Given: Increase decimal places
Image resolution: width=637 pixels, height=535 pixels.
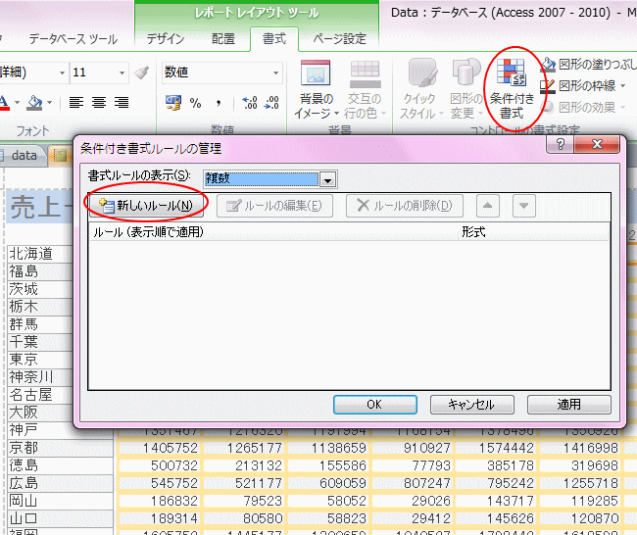Looking at the screenshot, I should point(250,103).
